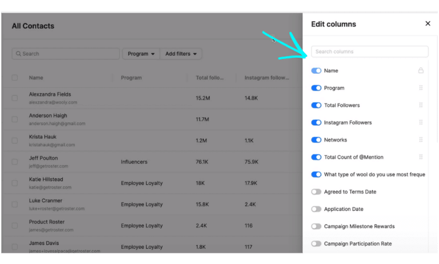Expand the Add filters dropdown
Image resolution: width=439 pixels, height=264 pixels.
coord(181,54)
